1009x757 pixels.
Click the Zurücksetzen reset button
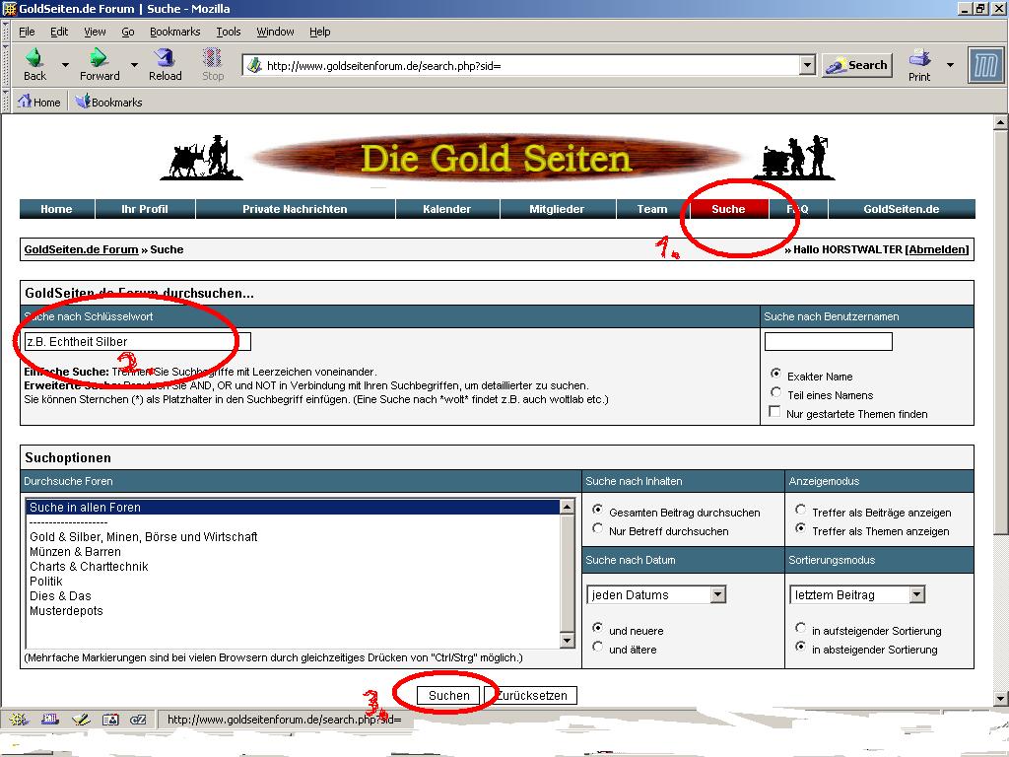click(x=531, y=695)
